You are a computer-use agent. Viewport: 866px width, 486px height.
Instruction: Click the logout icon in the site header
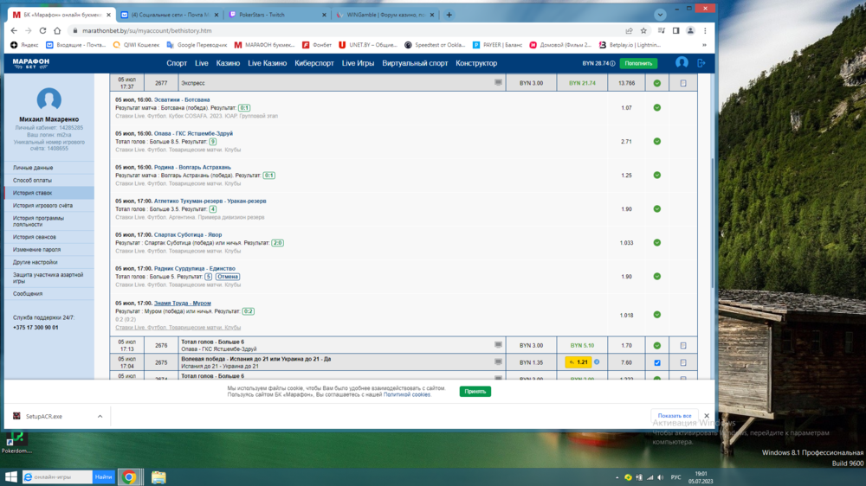click(701, 63)
